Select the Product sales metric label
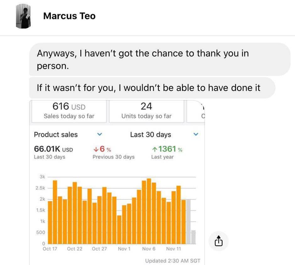This screenshot has width=295, height=265. 56,135
